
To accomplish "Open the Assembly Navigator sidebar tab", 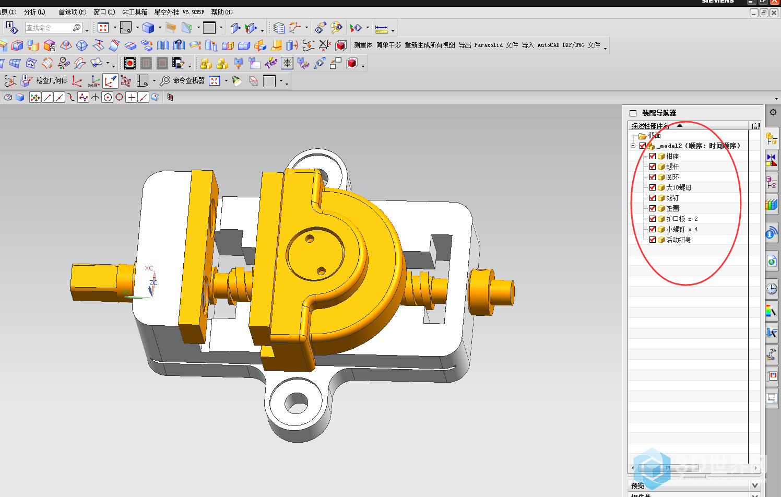I will coord(771,138).
